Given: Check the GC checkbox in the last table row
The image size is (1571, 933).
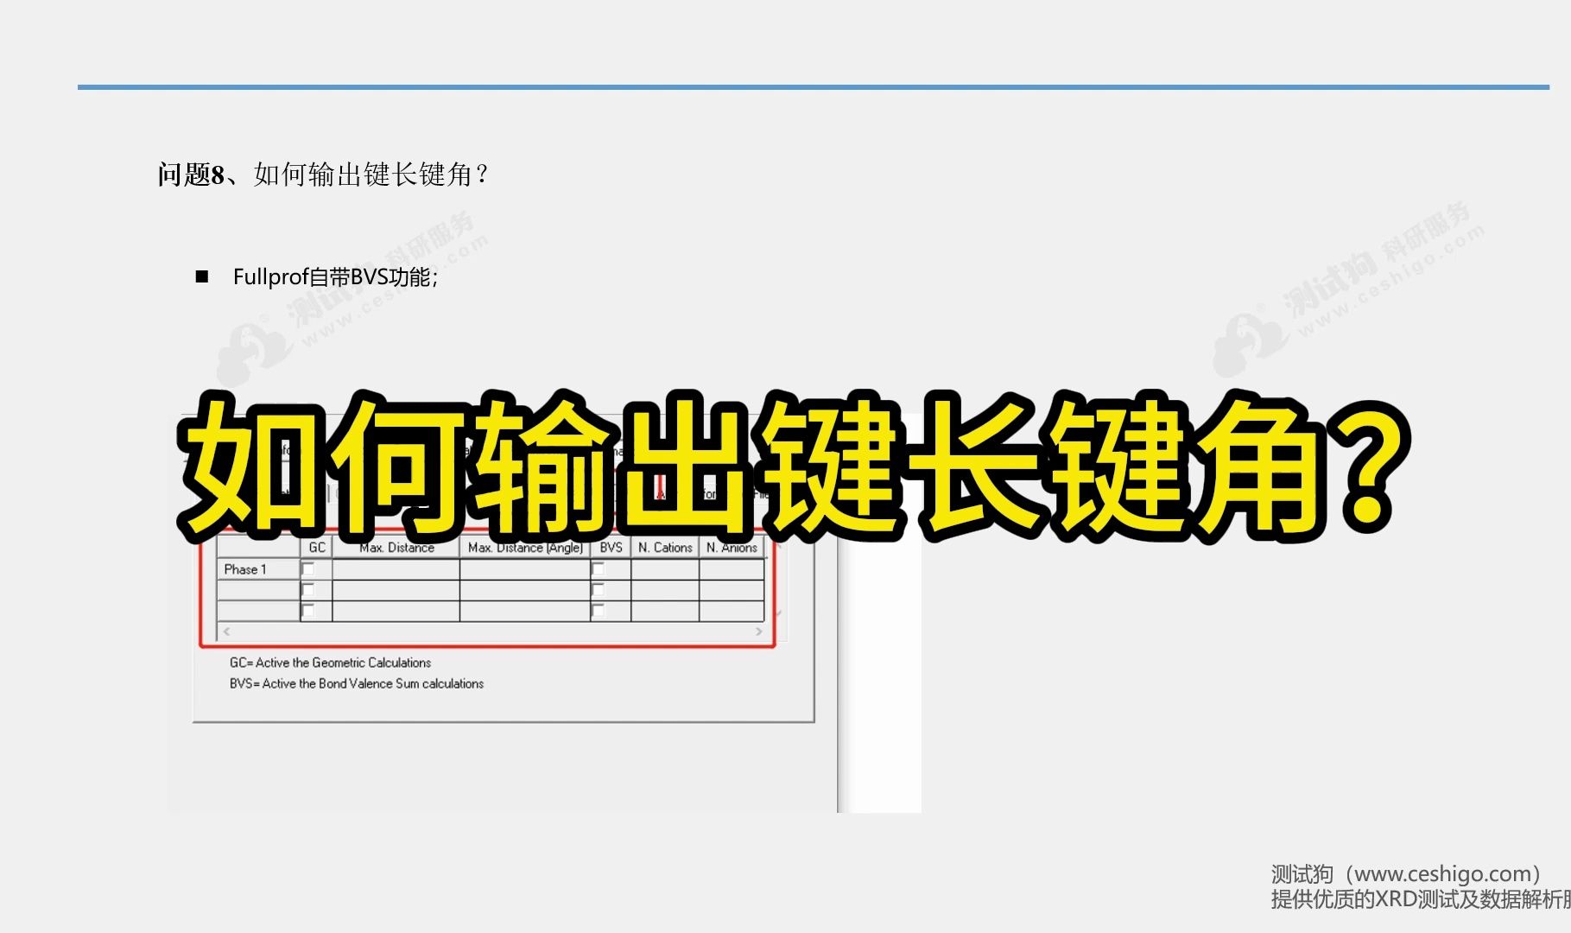Looking at the screenshot, I should tap(308, 611).
